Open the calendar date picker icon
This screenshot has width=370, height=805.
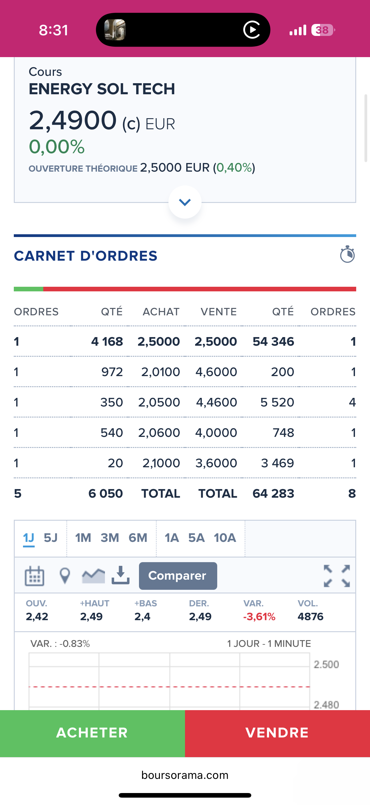(34, 576)
